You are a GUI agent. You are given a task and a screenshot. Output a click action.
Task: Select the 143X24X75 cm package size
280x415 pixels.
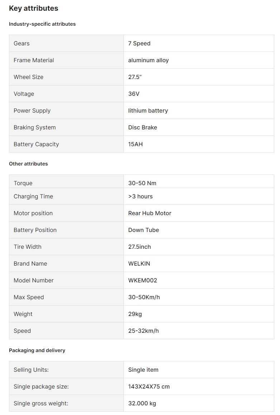(149, 386)
